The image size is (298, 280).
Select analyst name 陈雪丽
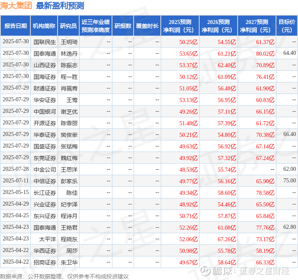pos(69,123)
